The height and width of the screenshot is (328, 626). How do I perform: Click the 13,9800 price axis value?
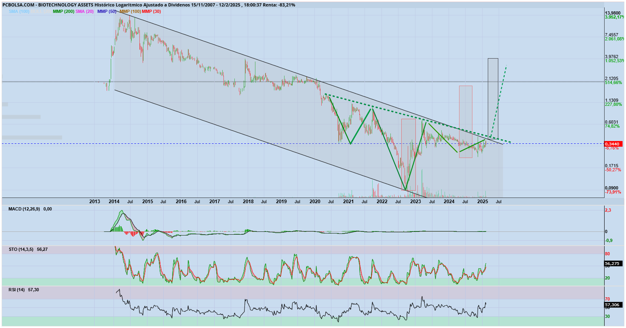tap(613, 13)
